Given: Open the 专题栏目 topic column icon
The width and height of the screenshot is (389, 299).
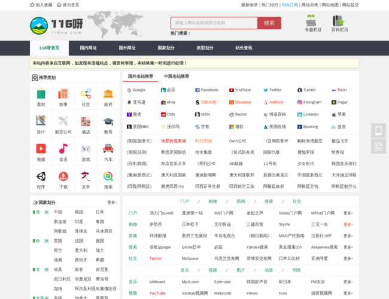Looking at the screenshot, I should click(x=311, y=20).
